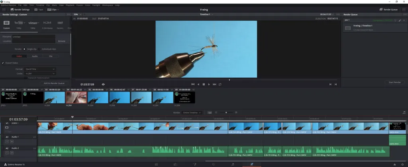Screen dimensions: 408x167
Task: Jump to the first frame
Action: [x=193, y=84]
